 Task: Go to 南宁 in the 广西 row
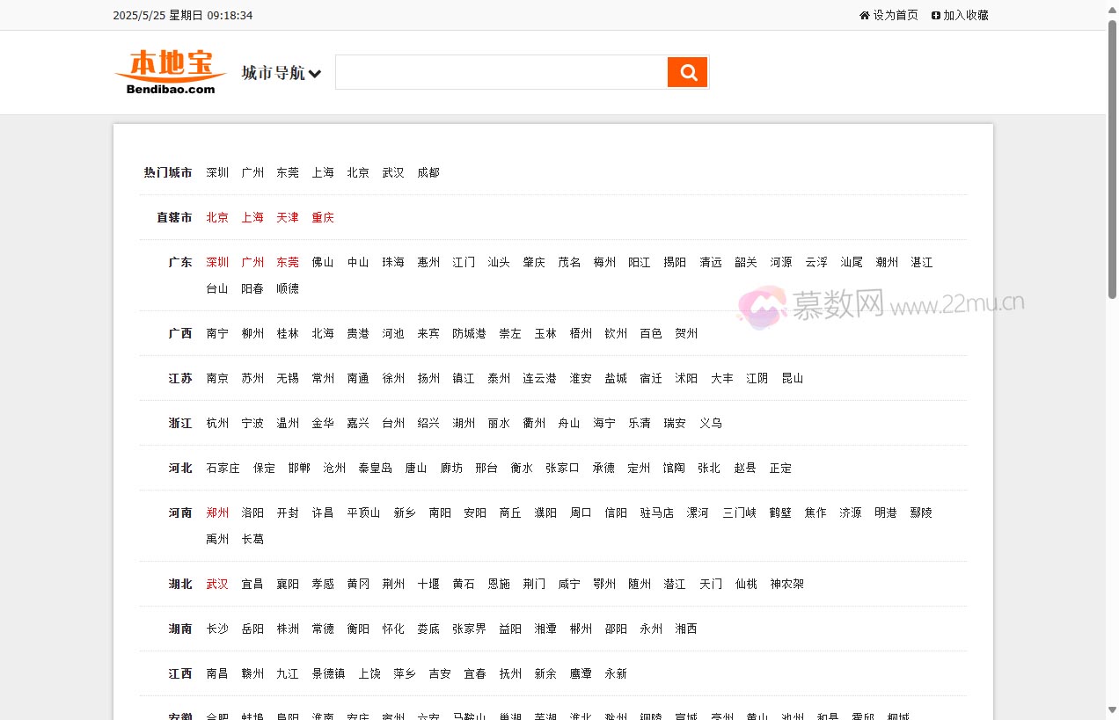coord(217,333)
